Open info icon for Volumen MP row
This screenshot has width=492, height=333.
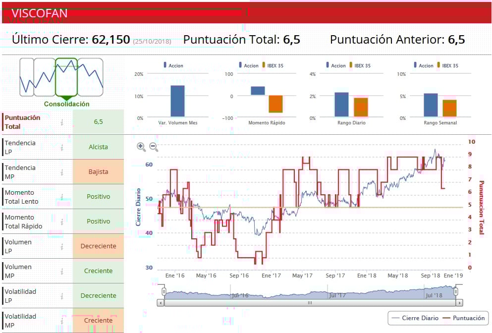[x=62, y=272]
